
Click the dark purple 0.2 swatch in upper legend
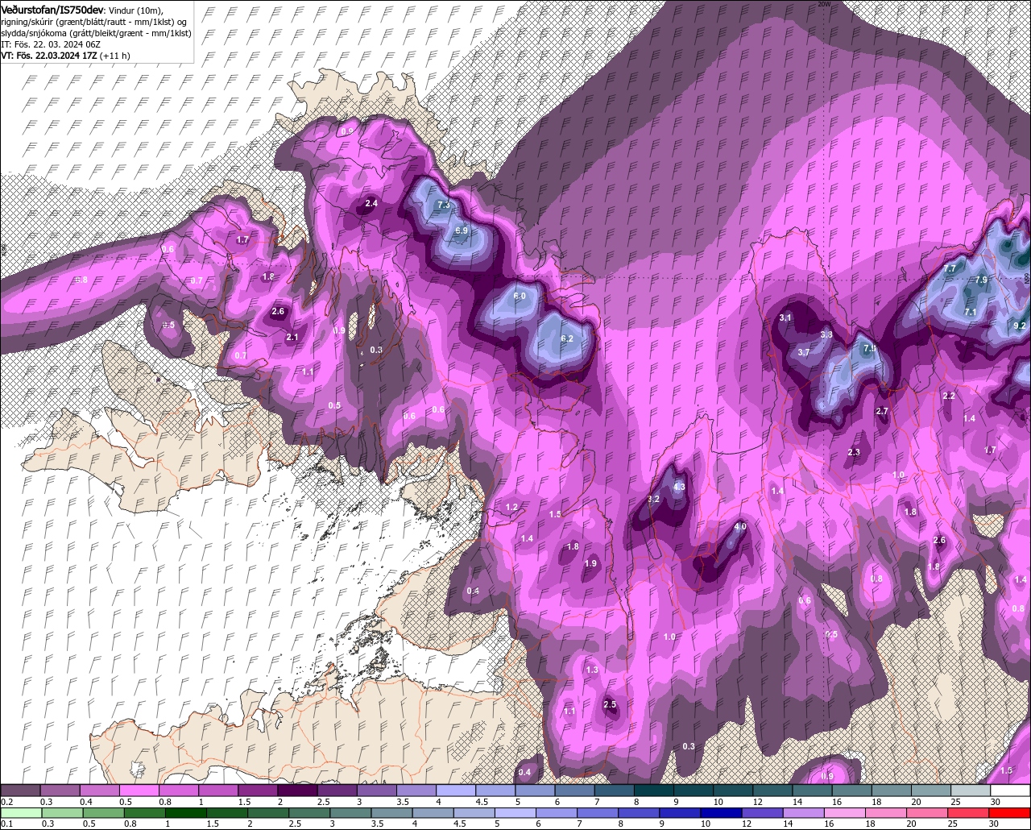(20, 791)
